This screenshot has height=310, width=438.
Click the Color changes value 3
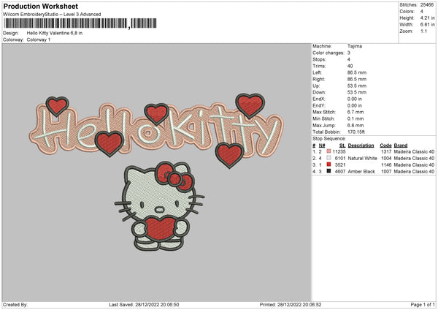click(349, 53)
